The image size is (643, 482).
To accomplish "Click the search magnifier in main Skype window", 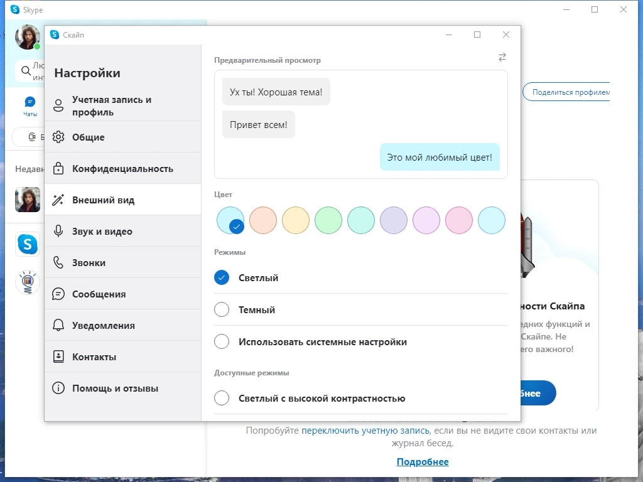I will 26,71.
